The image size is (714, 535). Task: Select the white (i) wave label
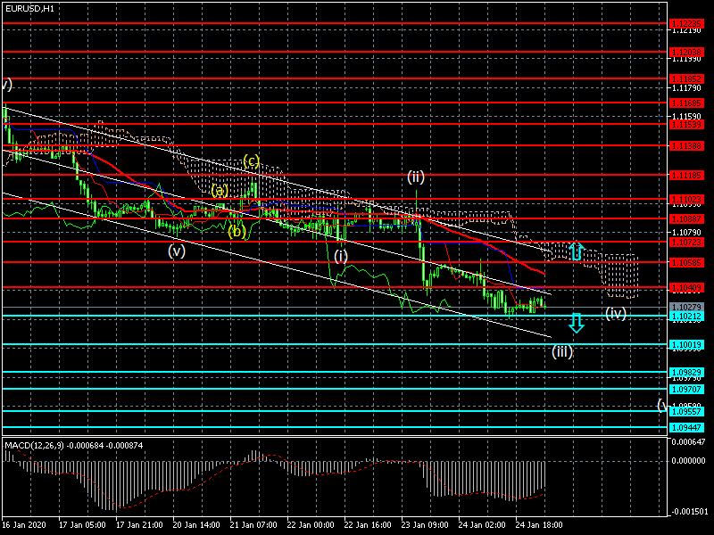coord(341,256)
